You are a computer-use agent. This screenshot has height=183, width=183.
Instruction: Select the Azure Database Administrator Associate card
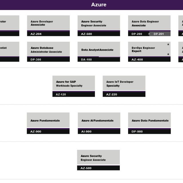(x=48, y=49)
